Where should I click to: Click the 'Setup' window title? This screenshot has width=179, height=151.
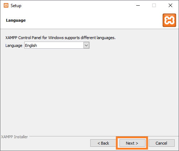click(x=16, y=6)
